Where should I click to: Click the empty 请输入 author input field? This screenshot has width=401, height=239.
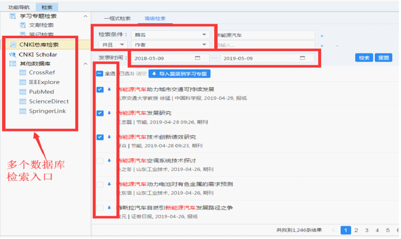point(266,45)
